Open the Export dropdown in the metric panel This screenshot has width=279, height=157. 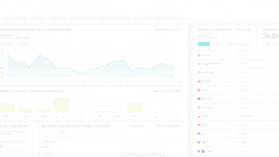(x=269, y=44)
